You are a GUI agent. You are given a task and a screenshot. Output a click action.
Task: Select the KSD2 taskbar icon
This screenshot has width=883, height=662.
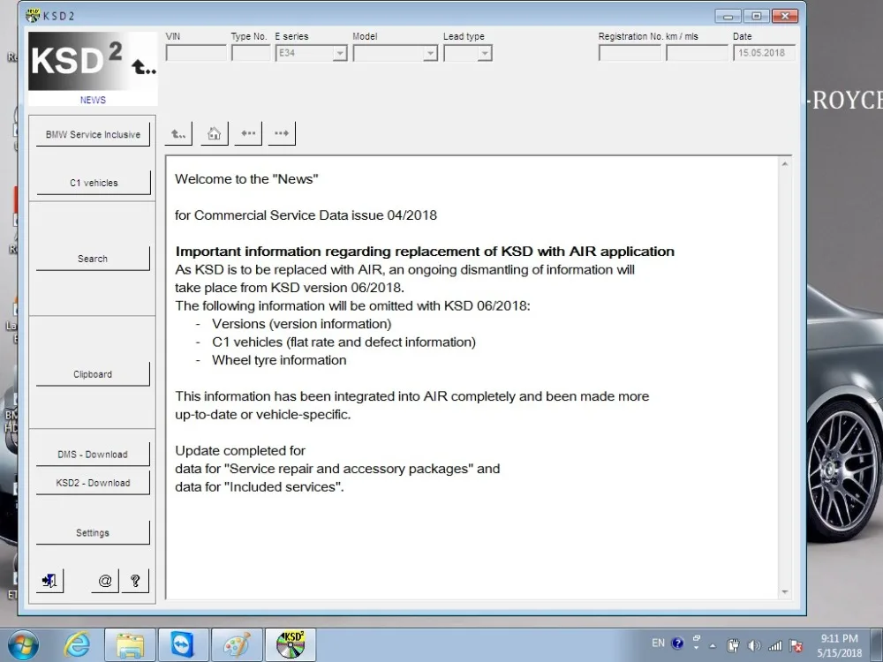[x=290, y=645]
